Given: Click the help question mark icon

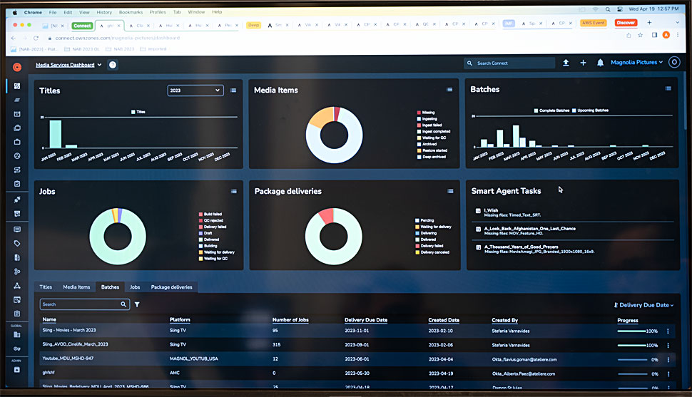Looking at the screenshot, I should pos(113,65).
